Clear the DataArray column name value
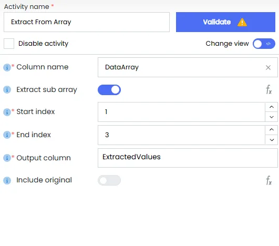This screenshot has height=246, width=279. coord(268,67)
